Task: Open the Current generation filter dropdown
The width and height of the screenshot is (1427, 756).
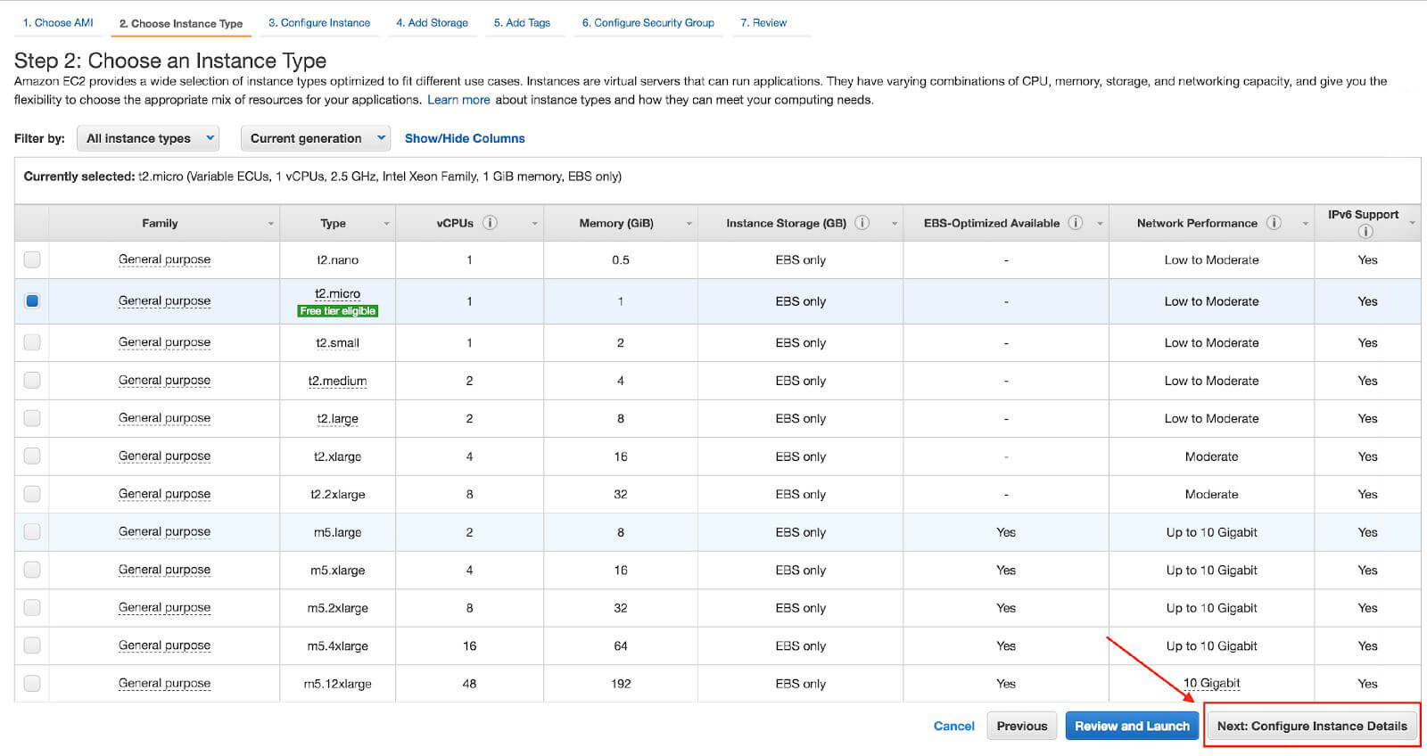Action: pos(316,138)
